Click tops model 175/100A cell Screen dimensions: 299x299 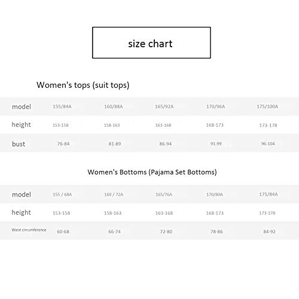[x=267, y=106]
